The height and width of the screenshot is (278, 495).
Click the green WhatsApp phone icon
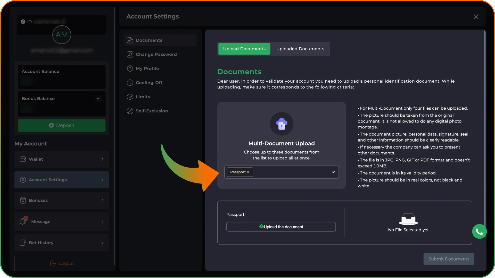(x=479, y=231)
